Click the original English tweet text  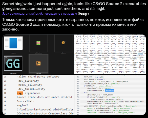[x=74, y=6]
